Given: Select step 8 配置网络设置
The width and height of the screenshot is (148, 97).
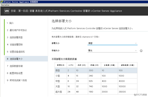Looking at the screenshot, I should (15, 73).
